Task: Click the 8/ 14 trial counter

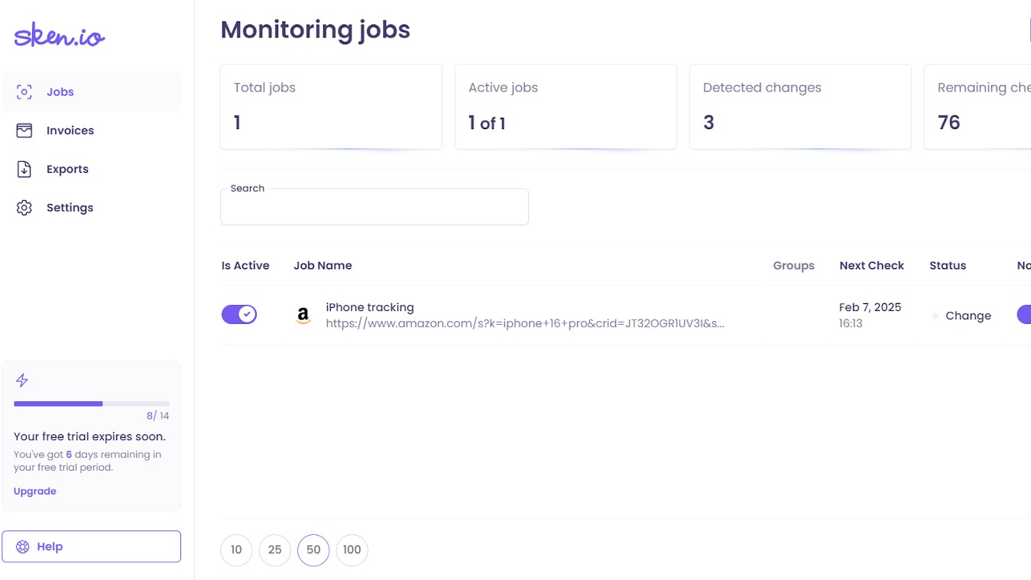Action: coord(158,416)
